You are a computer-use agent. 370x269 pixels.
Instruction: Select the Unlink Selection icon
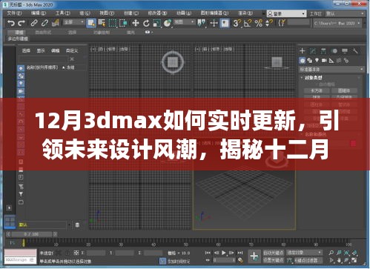click(x=44, y=23)
